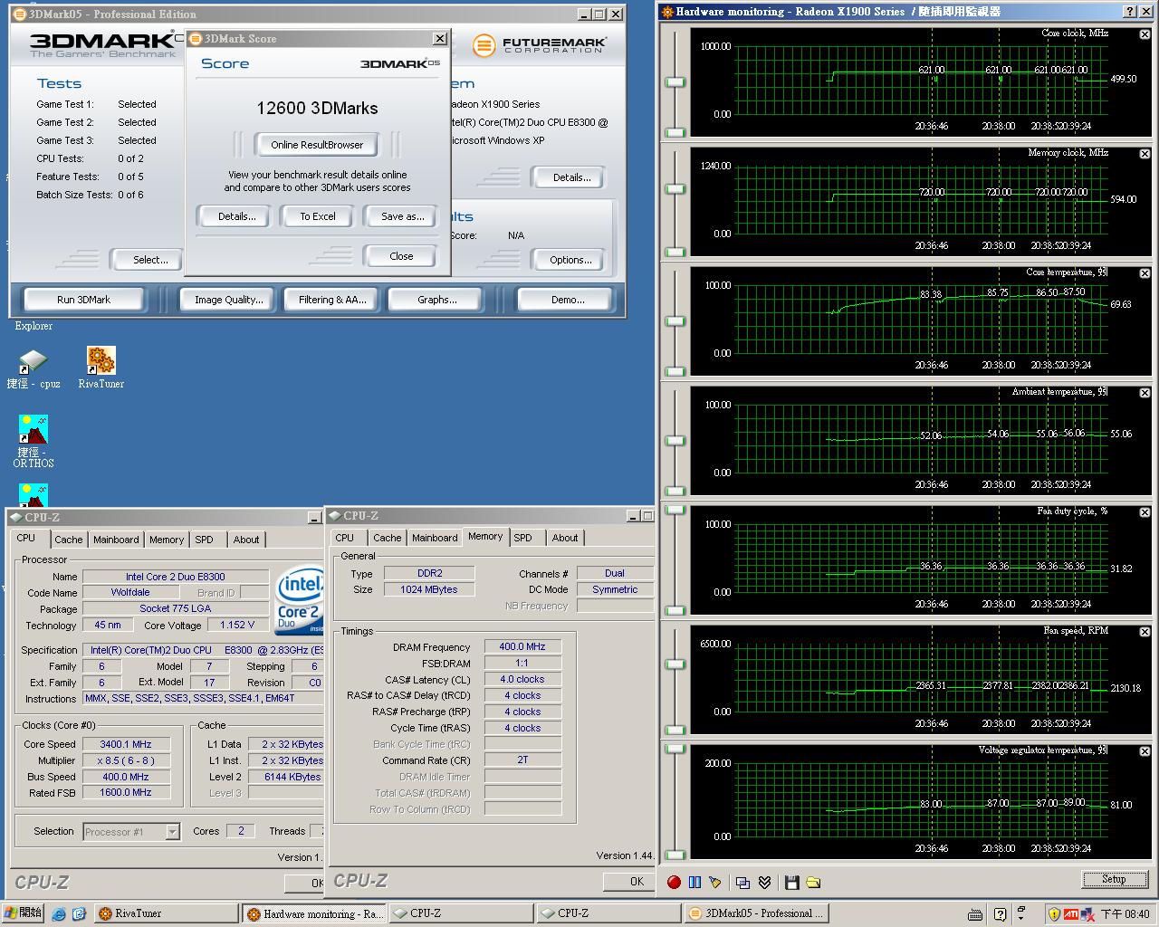1159x927 pixels.
Task: Select the ORTHOS shortcut desktop icon
Action: coord(34,442)
